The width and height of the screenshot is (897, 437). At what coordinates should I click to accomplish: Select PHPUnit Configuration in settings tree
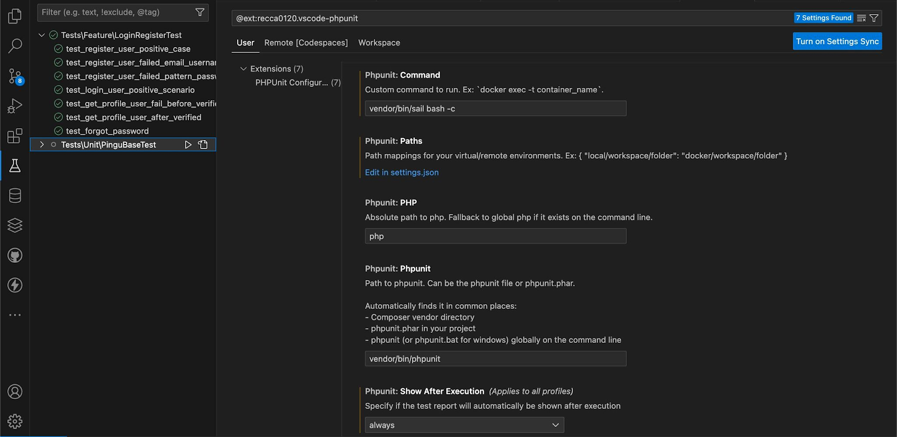tap(298, 82)
